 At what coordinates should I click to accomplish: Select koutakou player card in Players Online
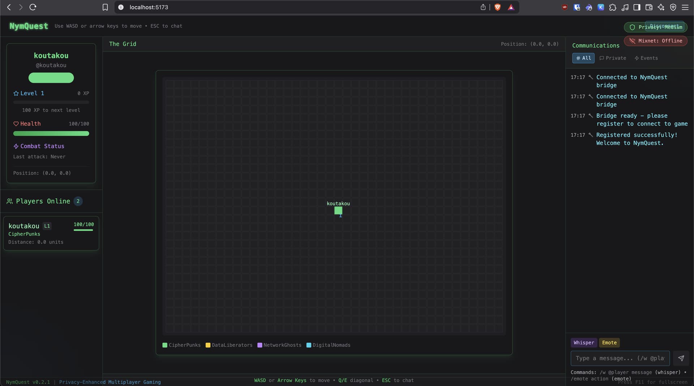tap(51, 233)
